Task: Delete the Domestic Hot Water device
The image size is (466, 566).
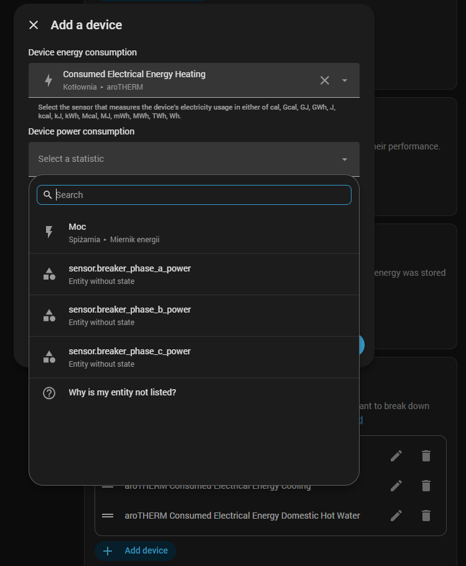Action: [426, 516]
